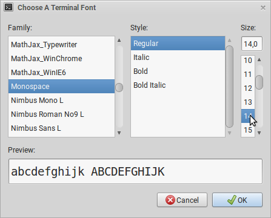The height and width of the screenshot is (218, 271).
Task: Click the Style list scroll-down arrow
Action: pos(229,133)
